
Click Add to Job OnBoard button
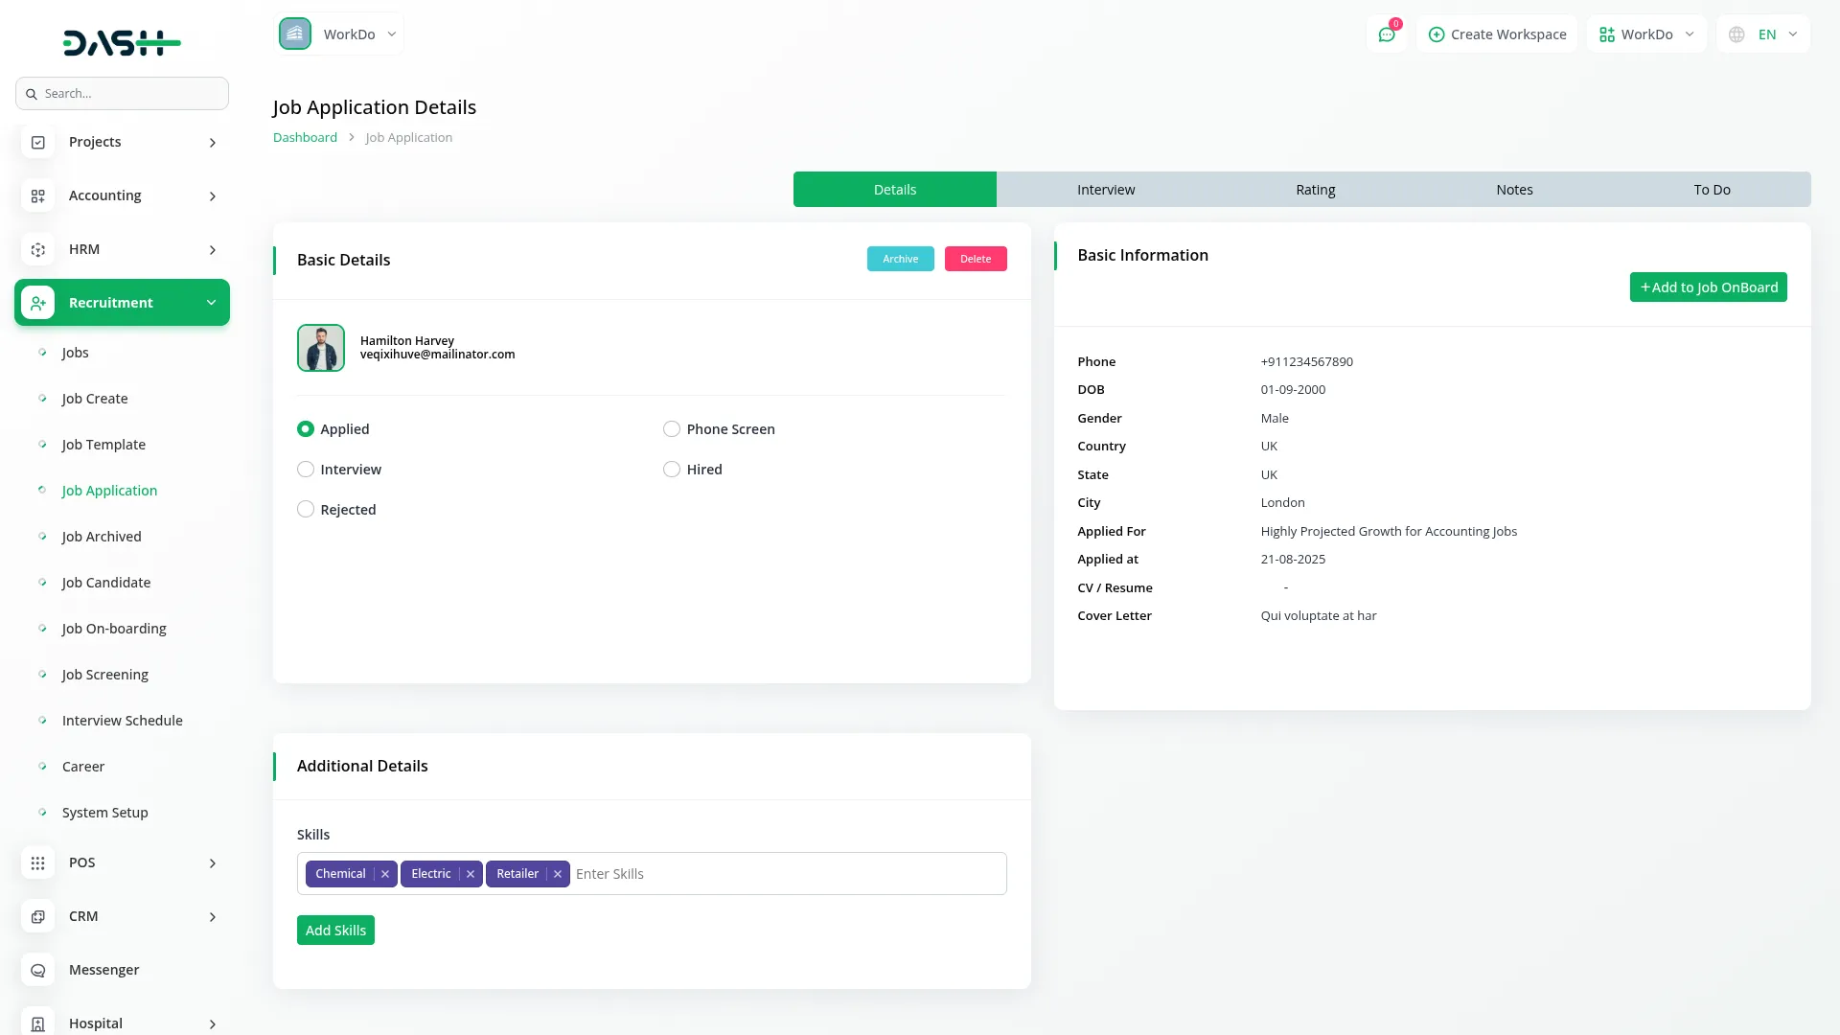[1708, 287]
